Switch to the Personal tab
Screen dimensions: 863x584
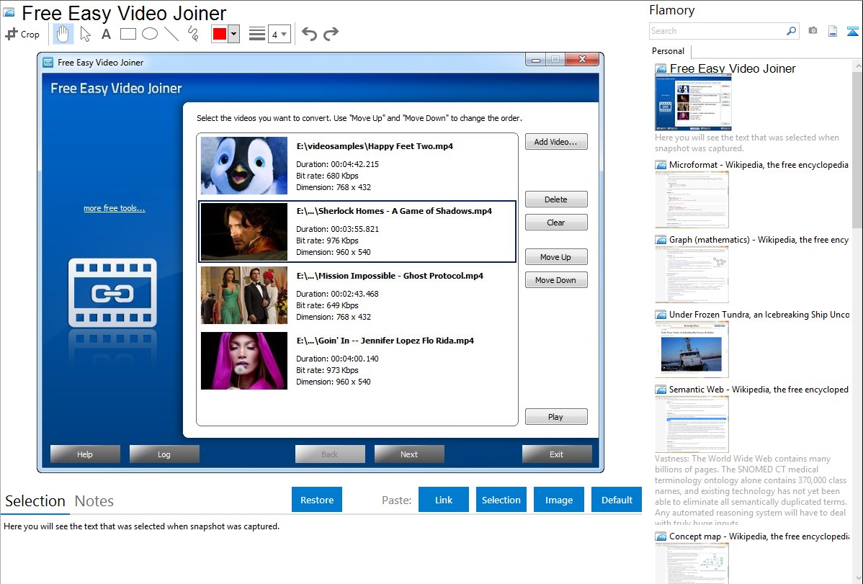[669, 51]
